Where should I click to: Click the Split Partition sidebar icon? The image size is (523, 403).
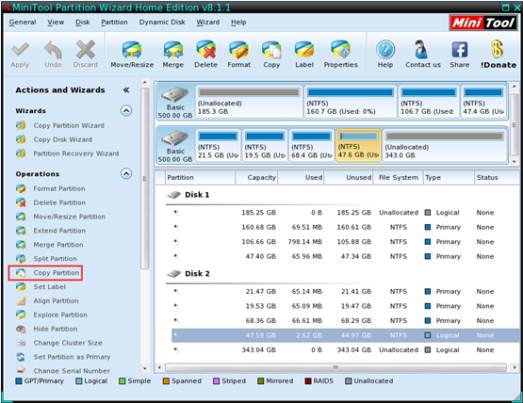[21, 259]
